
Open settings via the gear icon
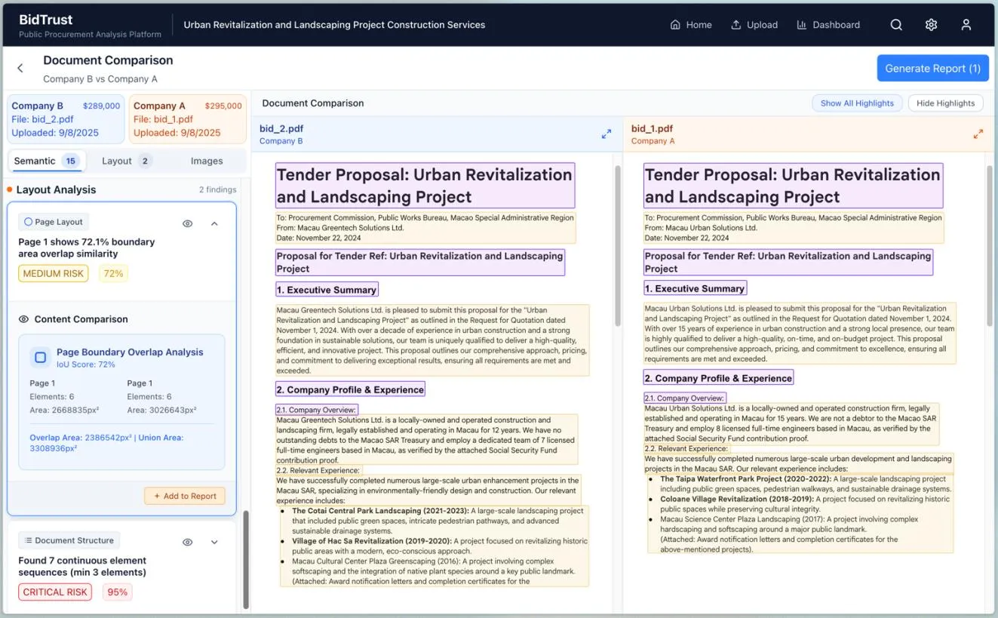click(x=931, y=25)
